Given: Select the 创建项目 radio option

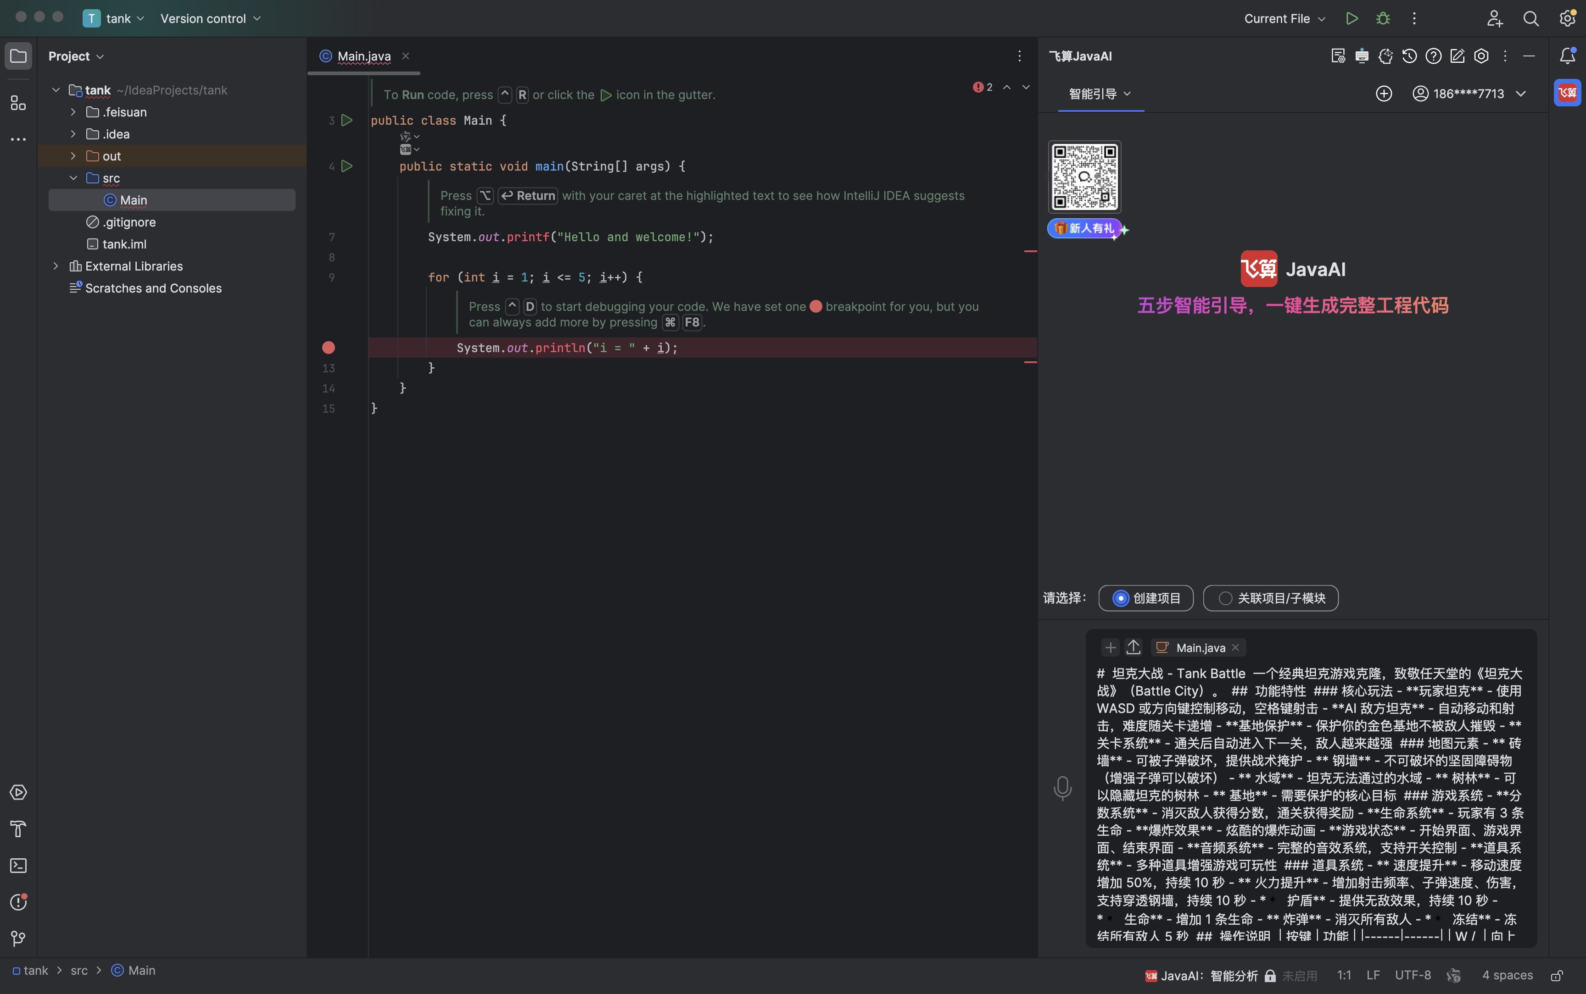Looking at the screenshot, I should click(1121, 598).
